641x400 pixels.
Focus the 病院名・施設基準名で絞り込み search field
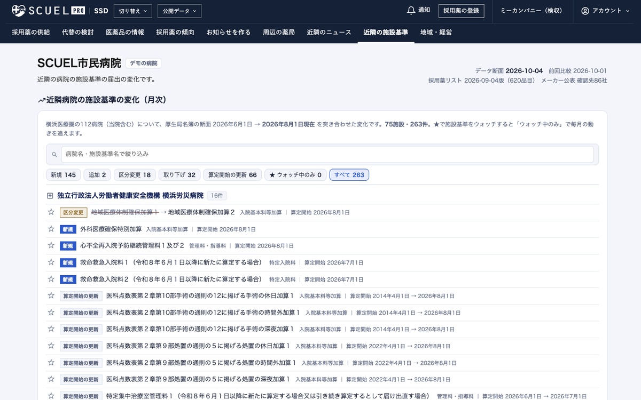pyautogui.click(x=327, y=154)
